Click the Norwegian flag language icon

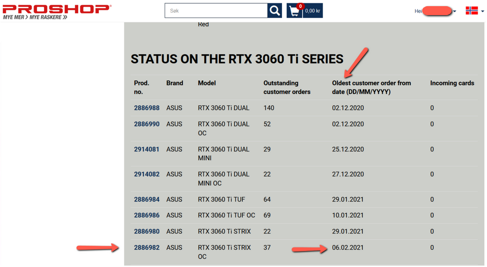471,11
